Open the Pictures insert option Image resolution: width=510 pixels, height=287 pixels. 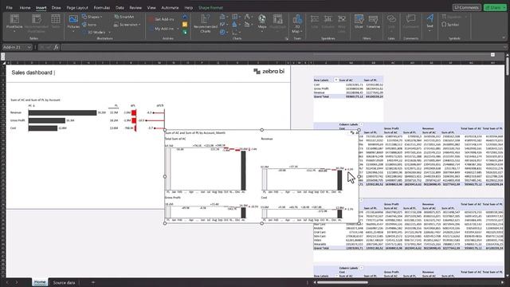point(73,22)
